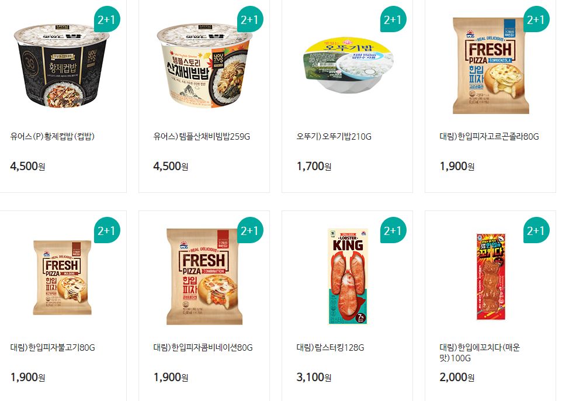
Task: Click the 2+1 badge on 템플산채비빔밥 item
Action: coord(250,19)
